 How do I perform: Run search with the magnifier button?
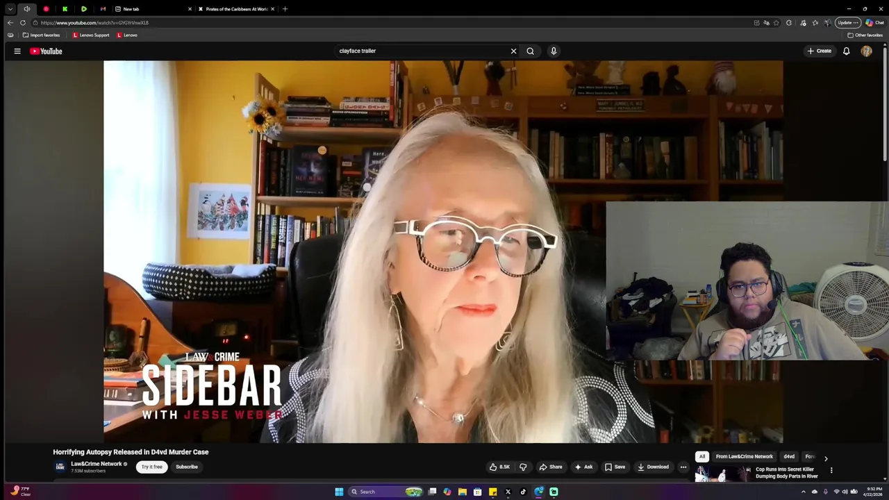coord(531,51)
